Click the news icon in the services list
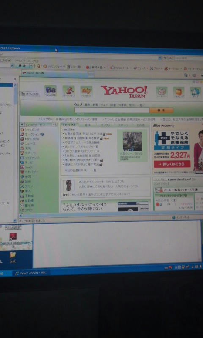 pyautogui.click(x=22, y=144)
